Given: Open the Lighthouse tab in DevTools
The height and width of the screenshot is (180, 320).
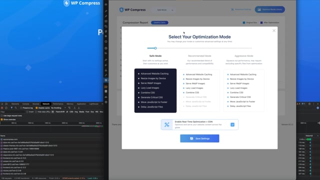Looking at the screenshot, I should click(94, 104).
